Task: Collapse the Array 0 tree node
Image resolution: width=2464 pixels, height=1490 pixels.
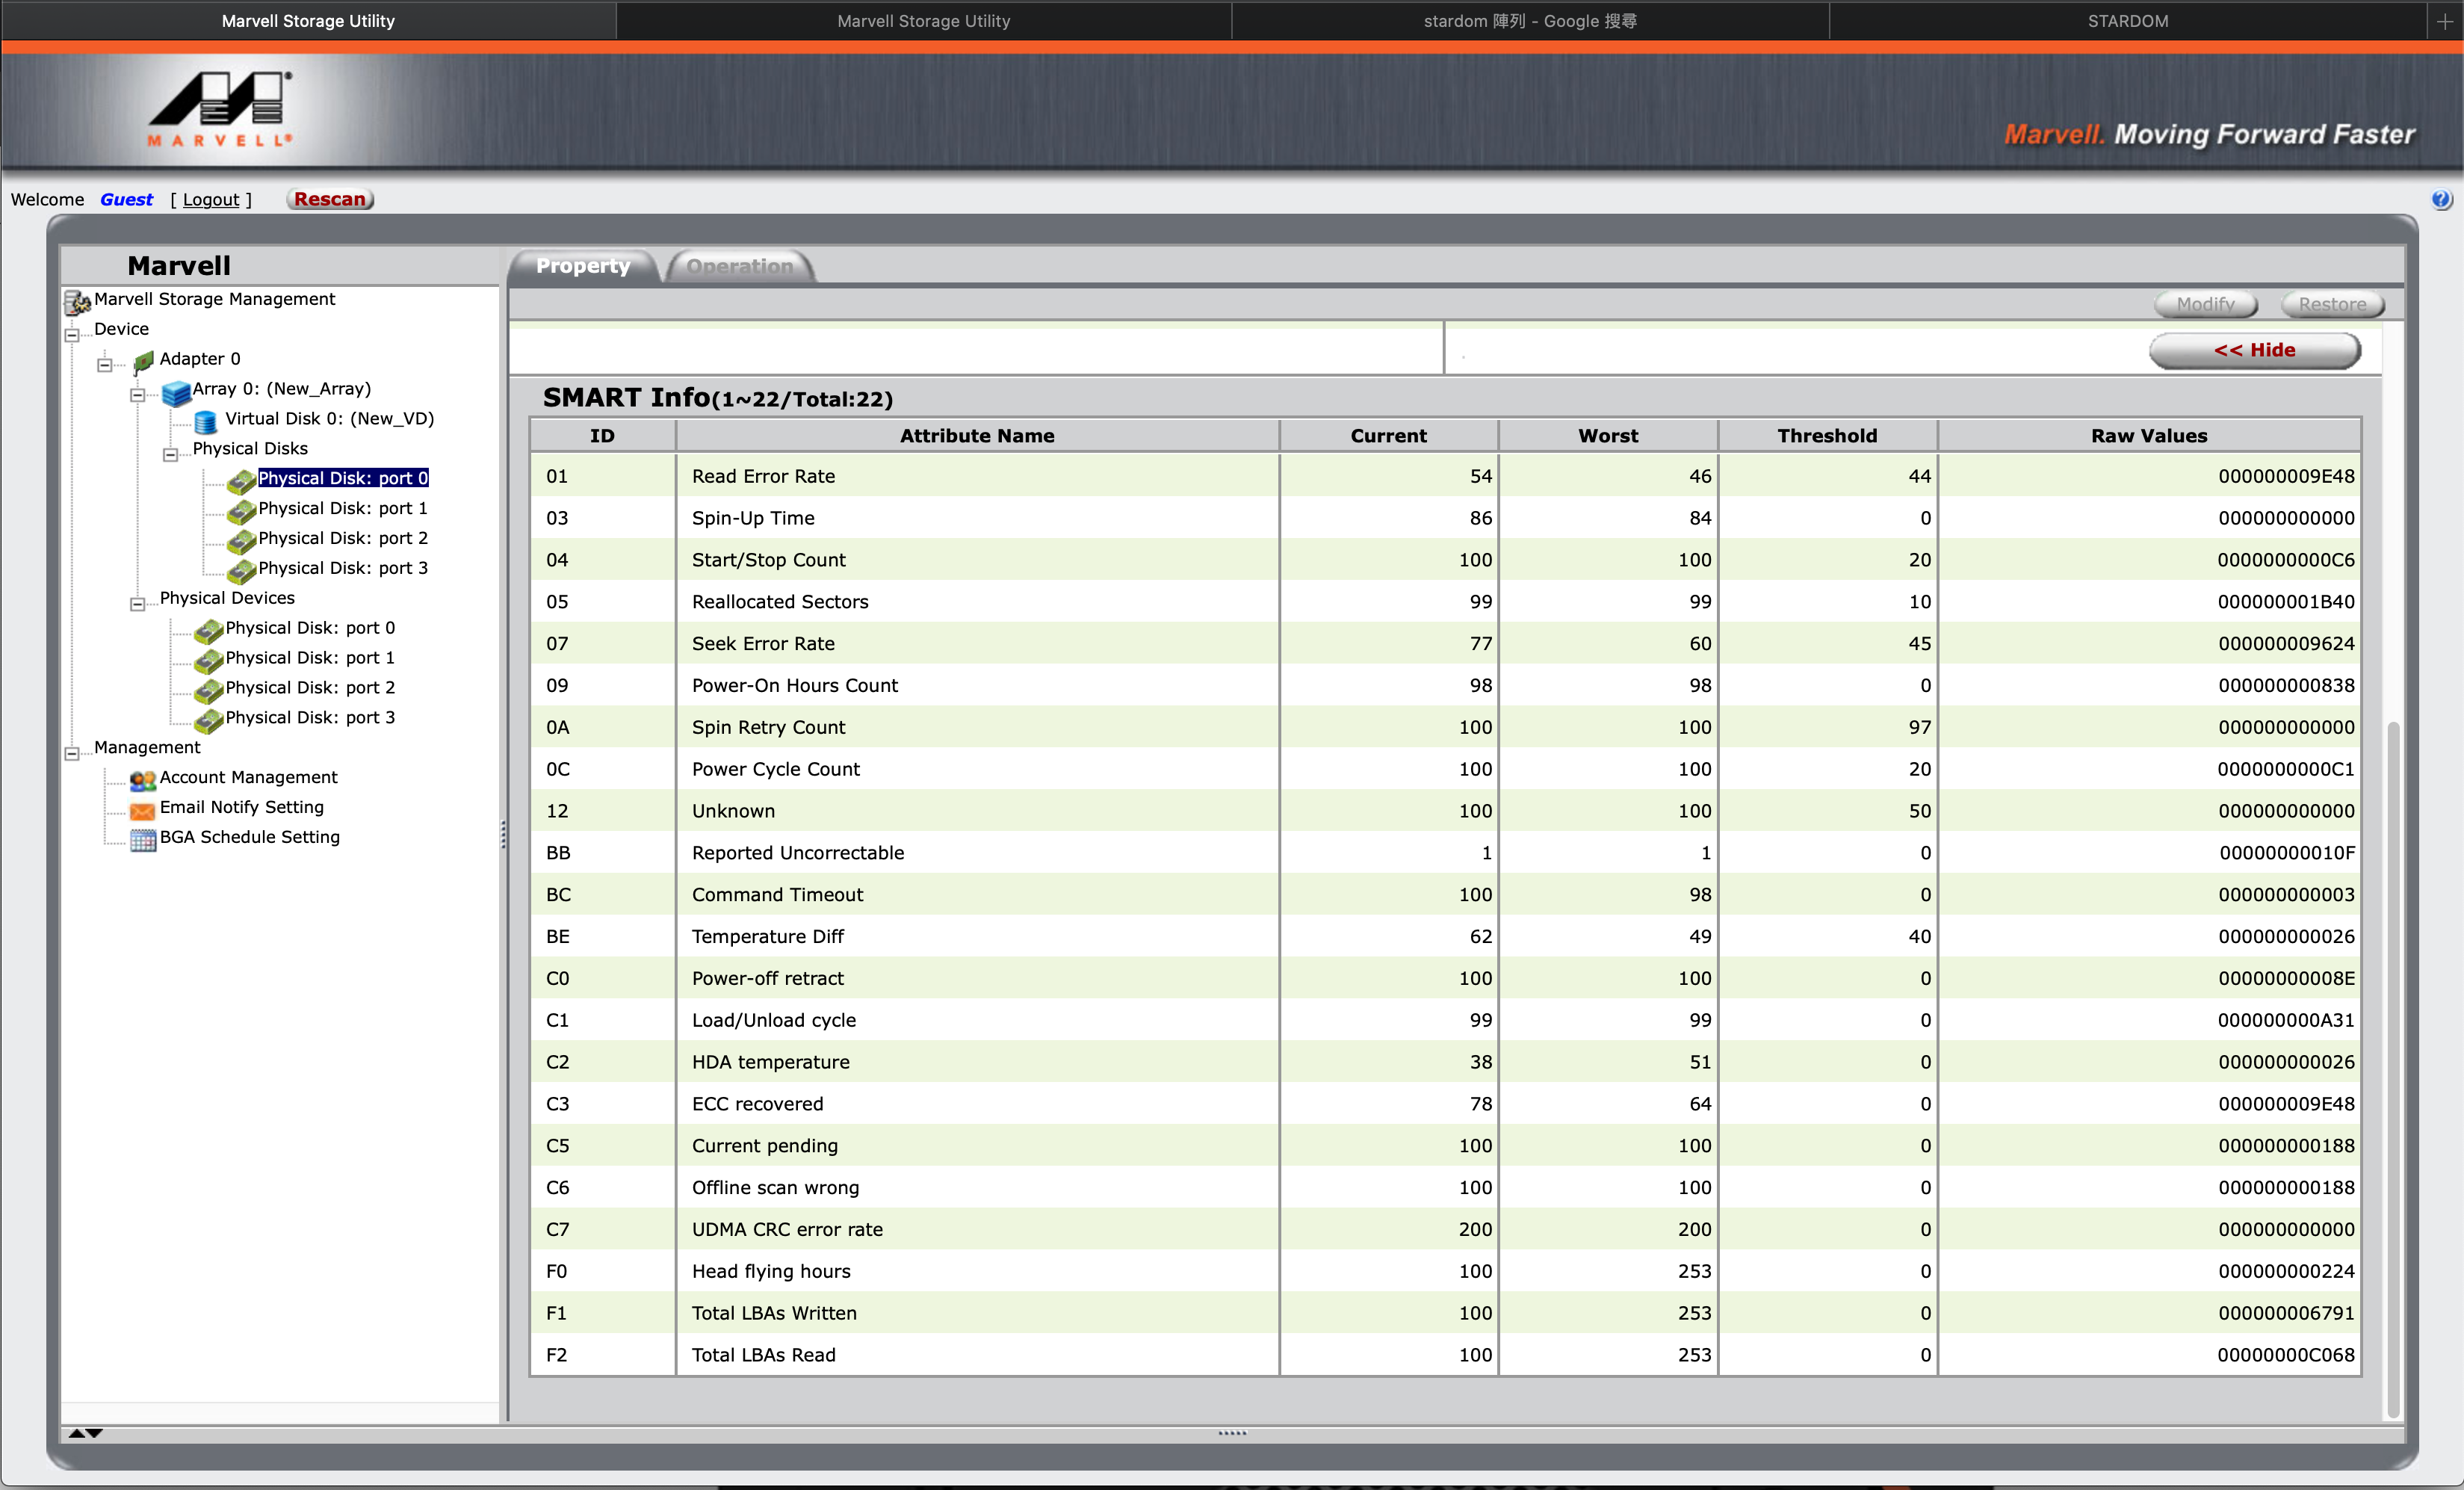Action: tap(138, 395)
